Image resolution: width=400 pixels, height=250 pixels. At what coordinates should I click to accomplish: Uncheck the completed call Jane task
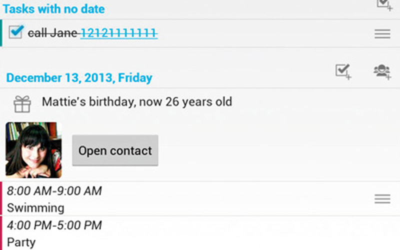[16, 32]
